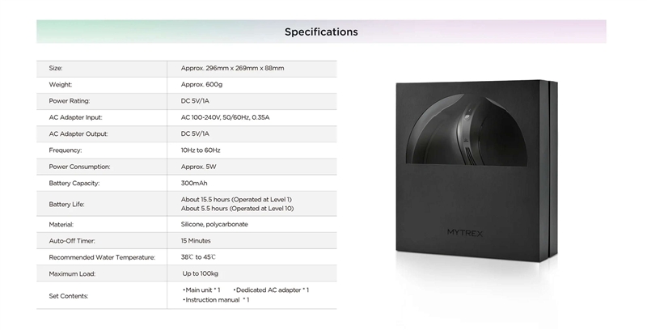Select the Up to 100kg value
The height and width of the screenshot is (330, 647).
click(x=201, y=273)
